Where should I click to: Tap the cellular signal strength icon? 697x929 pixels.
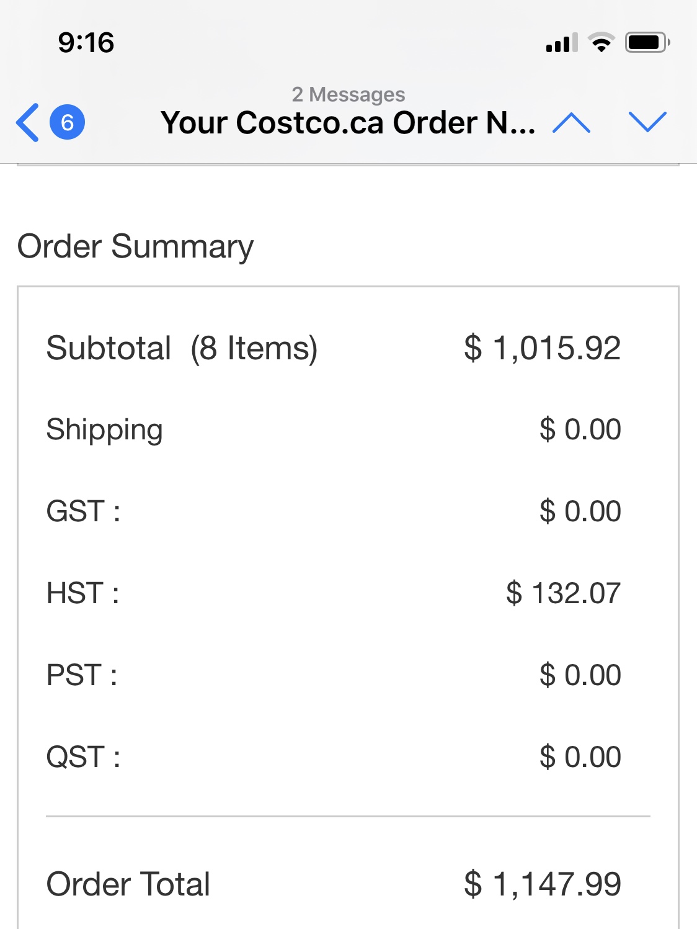click(x=561, y=43)
